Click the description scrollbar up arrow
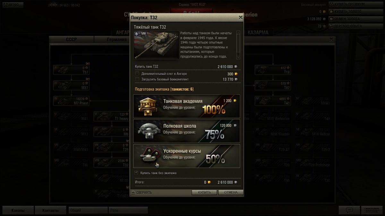Viewport: 385px width, 216px height. tap(238, 33)
